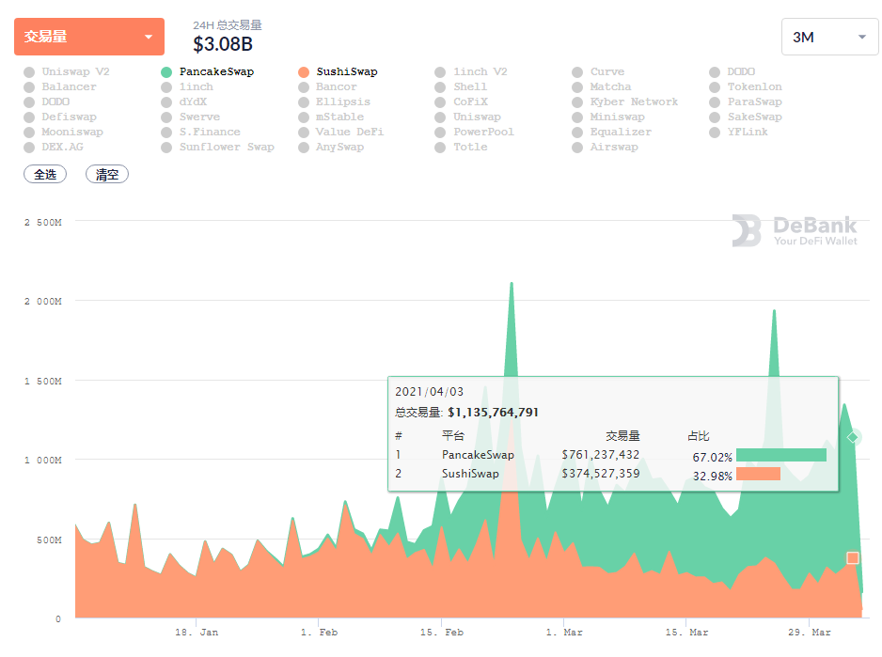Click the gray dot beside Value DeFi
Viewport: 882px width, 657px height.
click(x=304, y=133)
